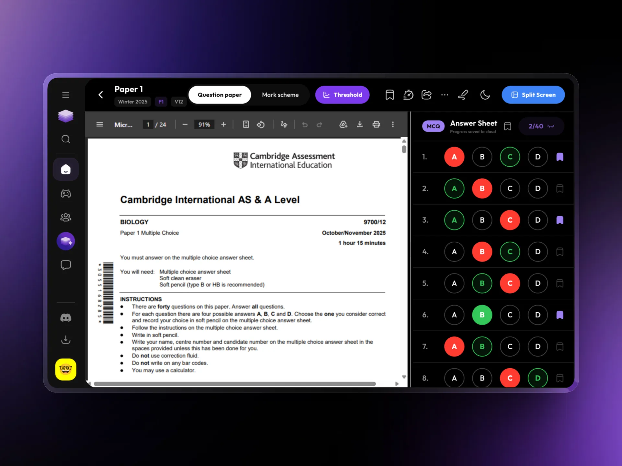The width and height of the screenshot is (622, 466).
Task: Select the draw annotation tool in PDF toolbar
Action: pyautogui.click(x=284, y=125)
